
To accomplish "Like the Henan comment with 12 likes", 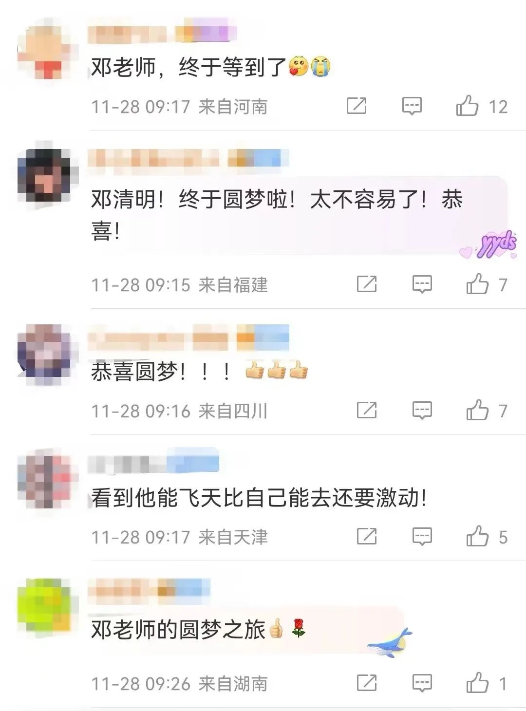I will (467, 106).
